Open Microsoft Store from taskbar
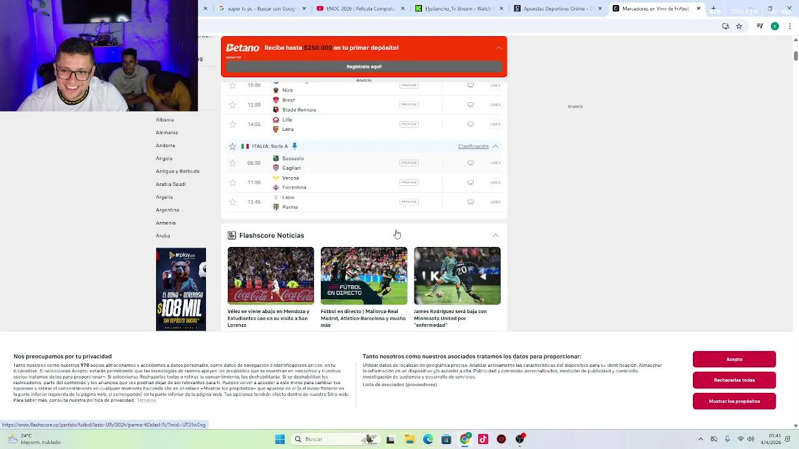The height and width of the screenshot is (449, 799). pyautogui.click(x=446, y=439)
